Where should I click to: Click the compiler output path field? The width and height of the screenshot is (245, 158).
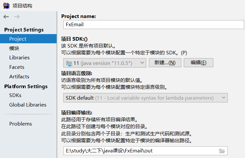click(140, 151)
